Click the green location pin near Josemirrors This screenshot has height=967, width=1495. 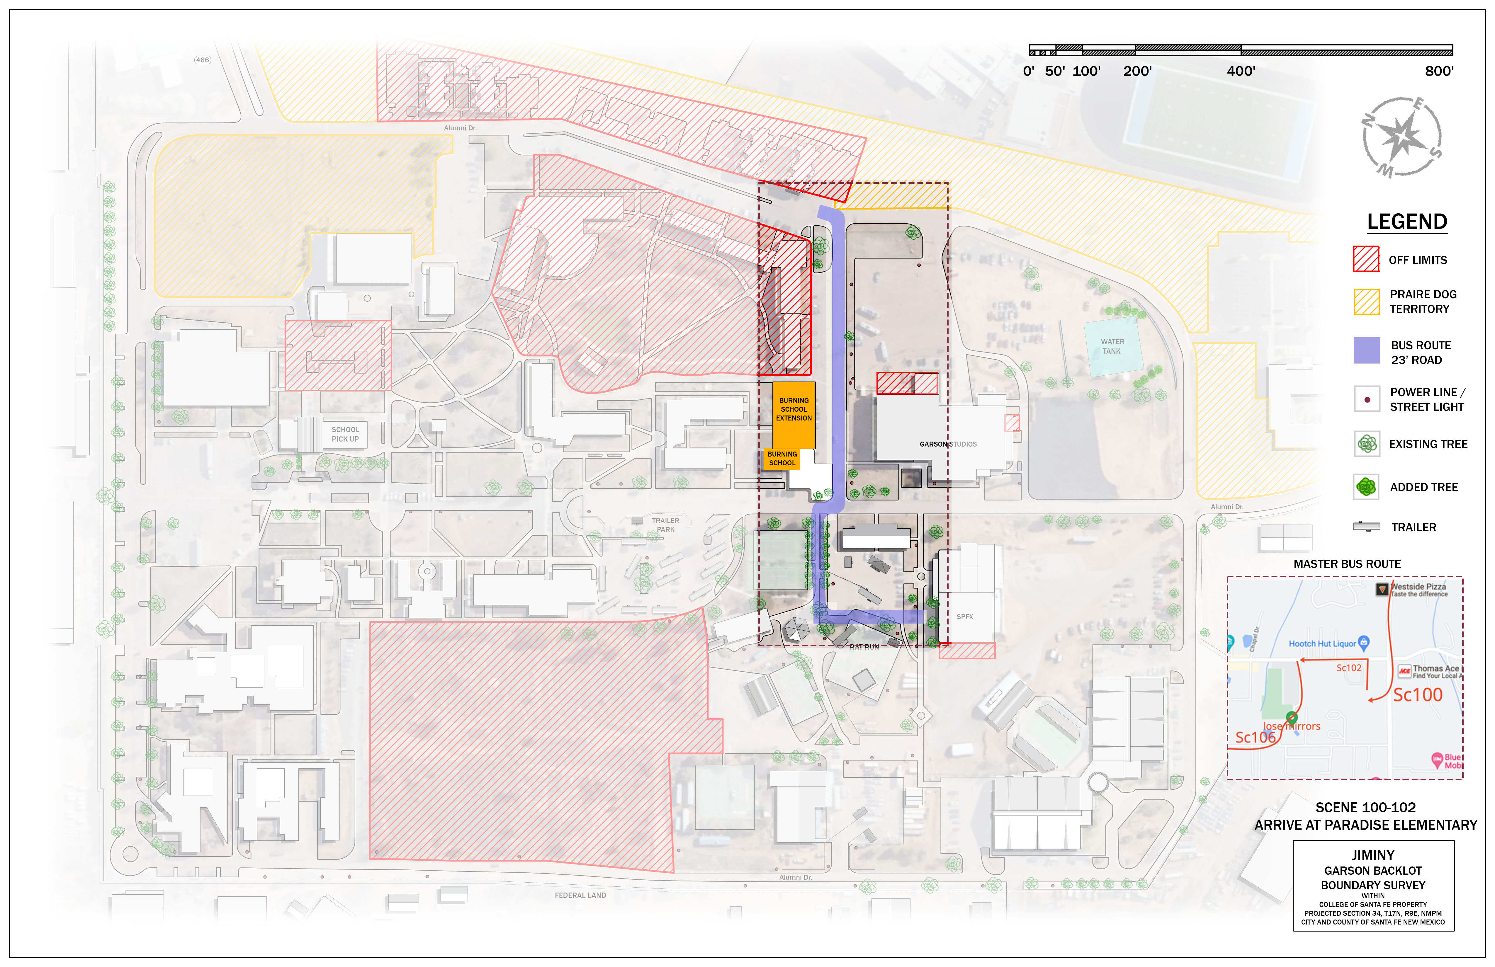click(x=1292, y=717)
